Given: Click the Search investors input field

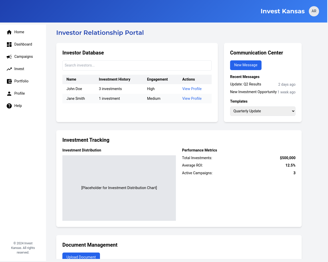Looking at the screenshot, I should click(x=137, y=65).
